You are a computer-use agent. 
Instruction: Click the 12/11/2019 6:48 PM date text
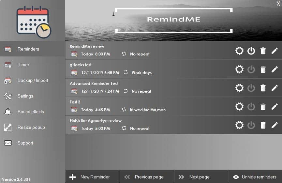(100, 73)
